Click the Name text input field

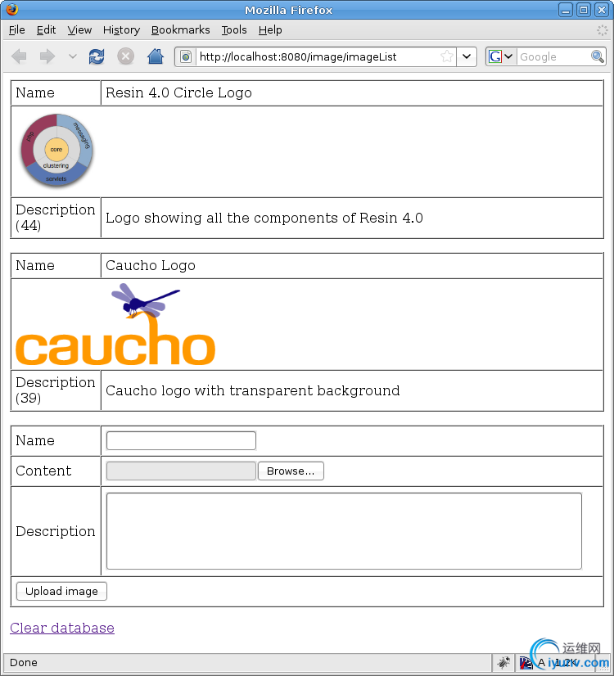(x=181, y=440)
